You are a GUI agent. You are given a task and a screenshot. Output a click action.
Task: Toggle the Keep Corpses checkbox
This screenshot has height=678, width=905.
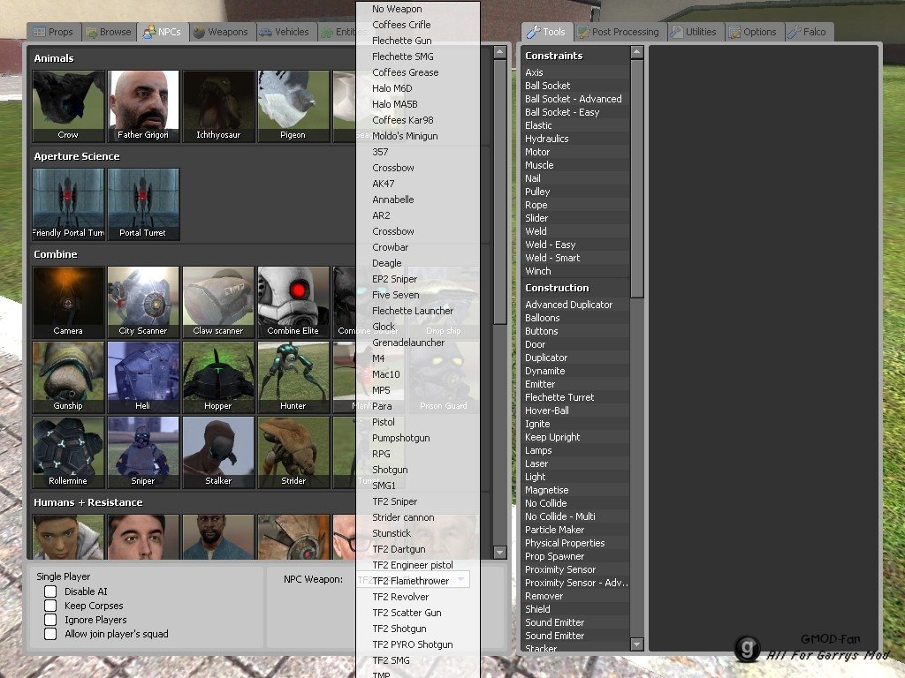tap(50, 606)
